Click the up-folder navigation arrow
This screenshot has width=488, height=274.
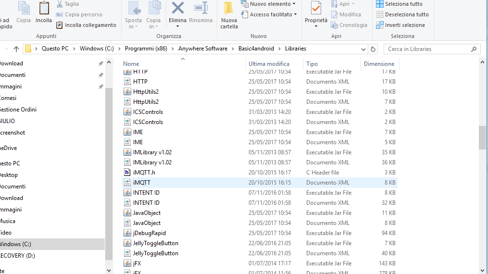[16, 49]
